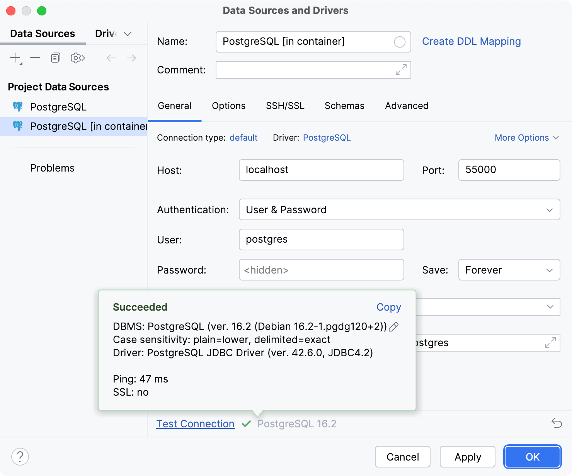Edit DBMS info via the pencil icon
572x476 pixels.
(x=394, y=327)
